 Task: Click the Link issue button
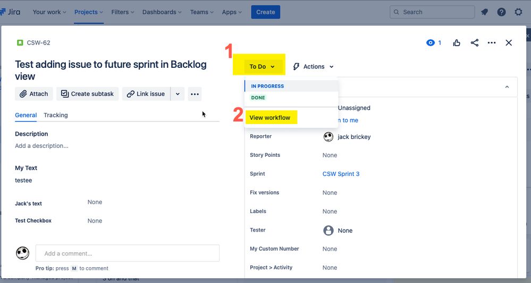pos(146,94)
